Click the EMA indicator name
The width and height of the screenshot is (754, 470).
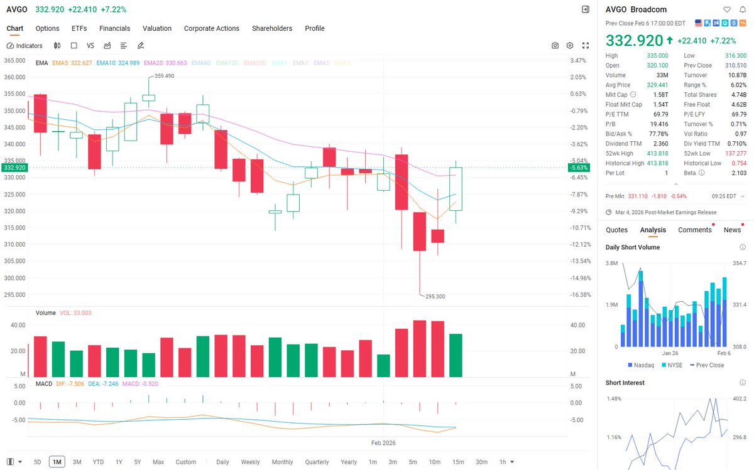tap(42, 63)
